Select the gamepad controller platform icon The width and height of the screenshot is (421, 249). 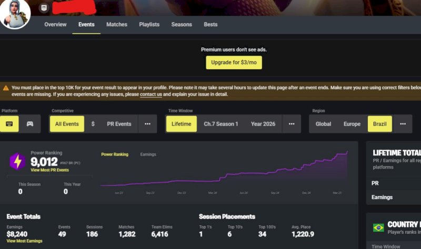tap(30, 124)
